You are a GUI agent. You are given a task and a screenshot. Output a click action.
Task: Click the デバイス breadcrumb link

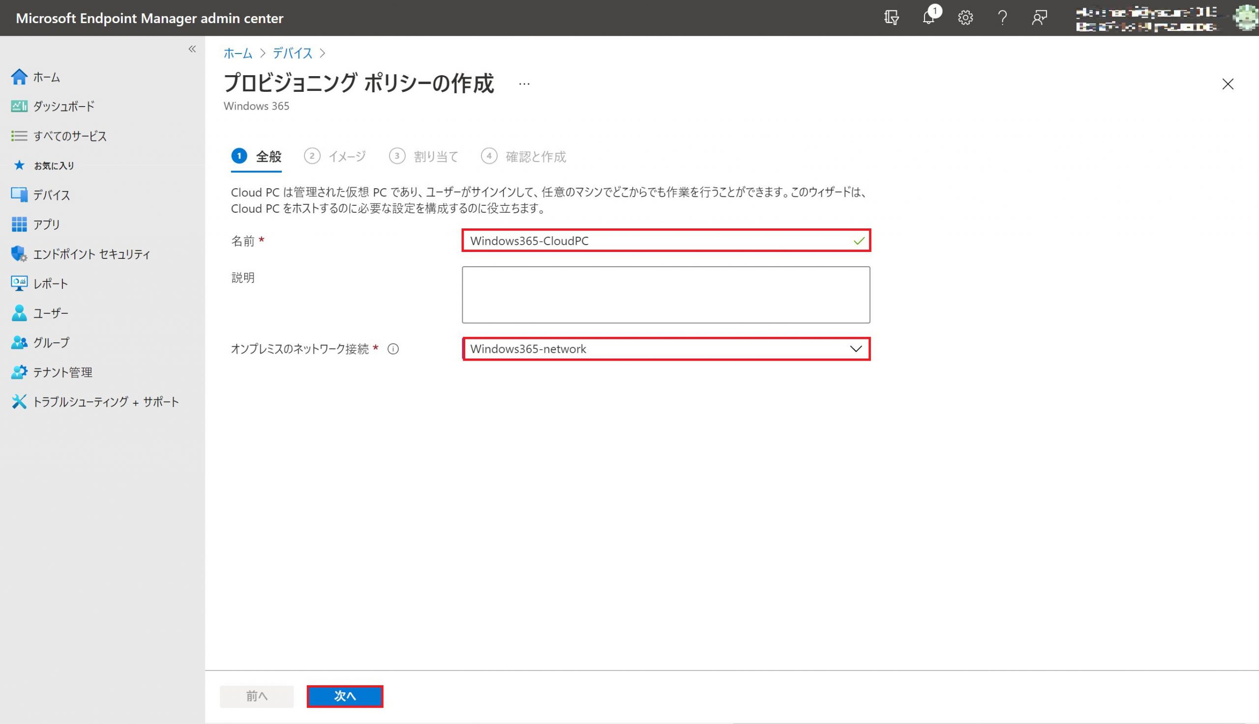292,53
